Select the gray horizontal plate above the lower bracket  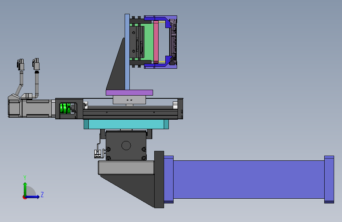(x=126, y=167)
